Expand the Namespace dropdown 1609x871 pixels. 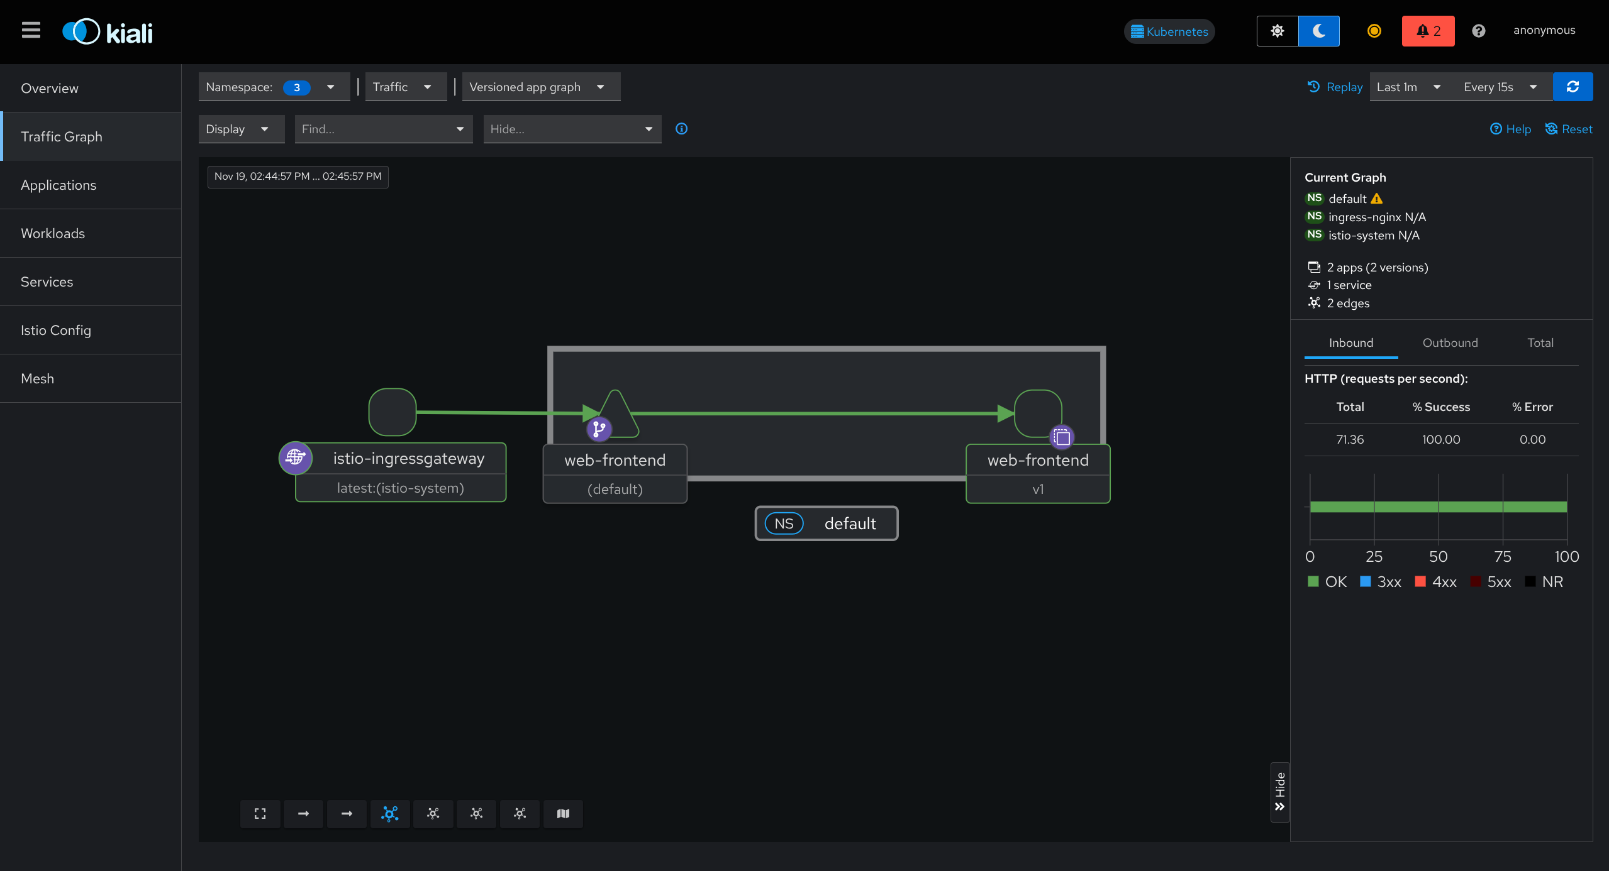274,87
